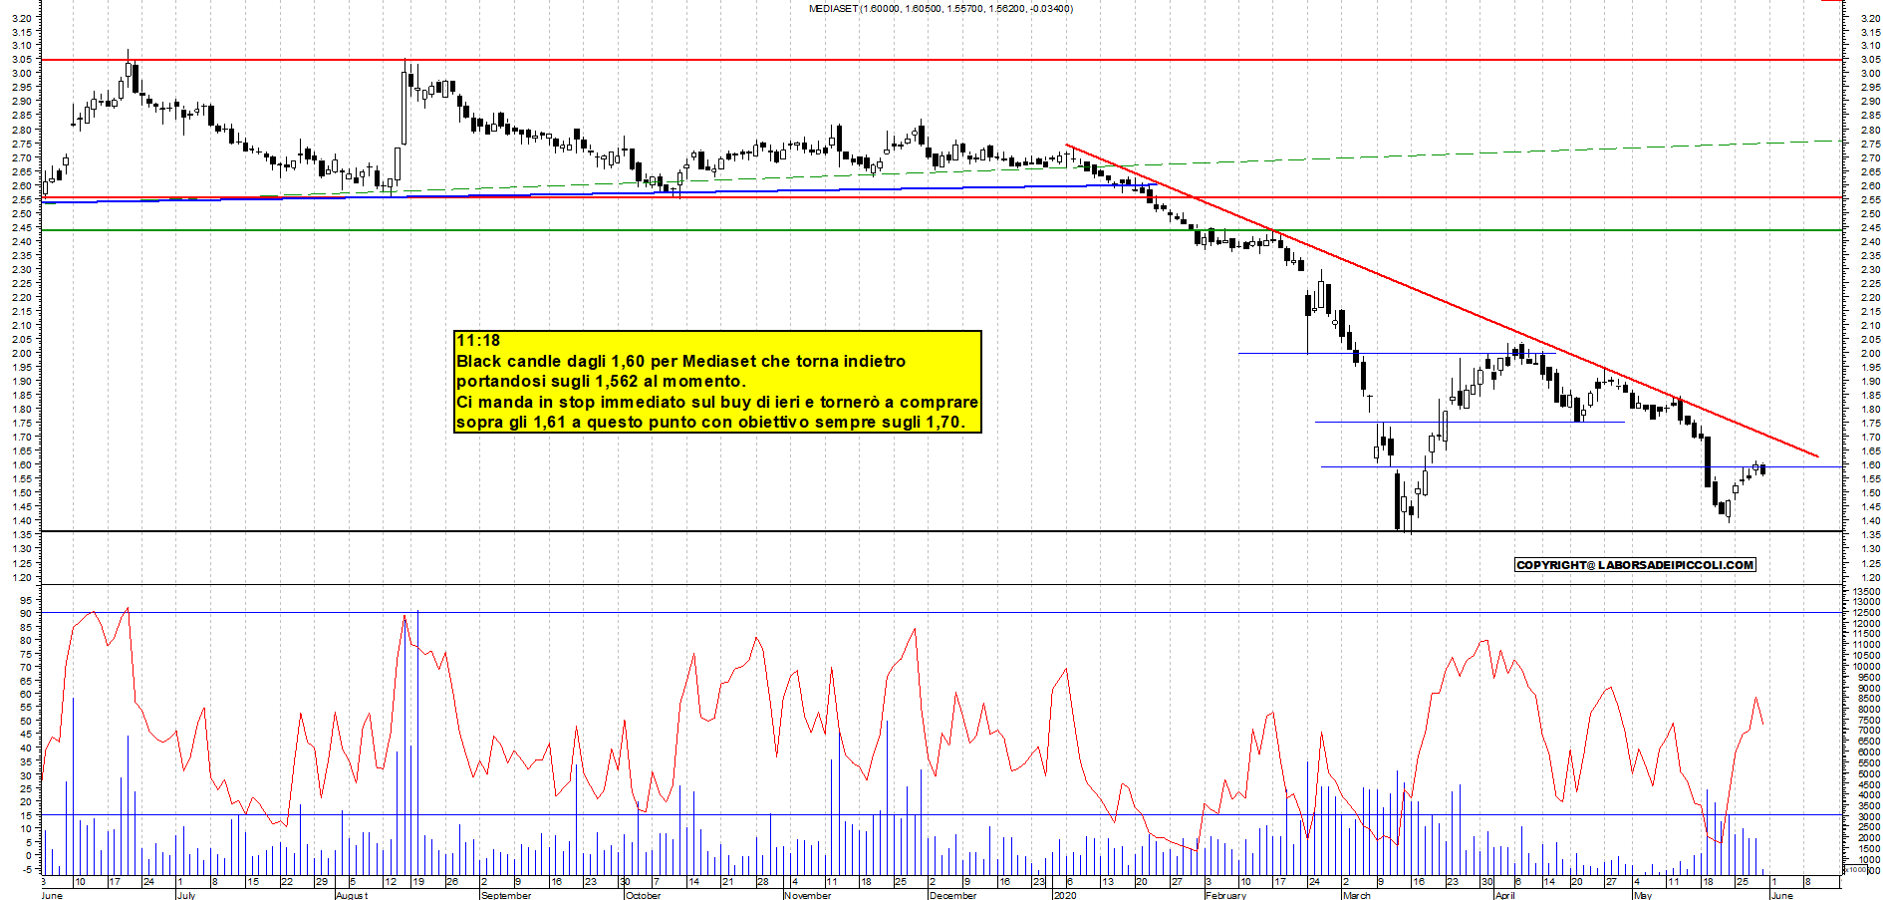This screenshot has height=900, width=1883.
Task: Click the MEDIASET chart title with price values
Action: 941,8
